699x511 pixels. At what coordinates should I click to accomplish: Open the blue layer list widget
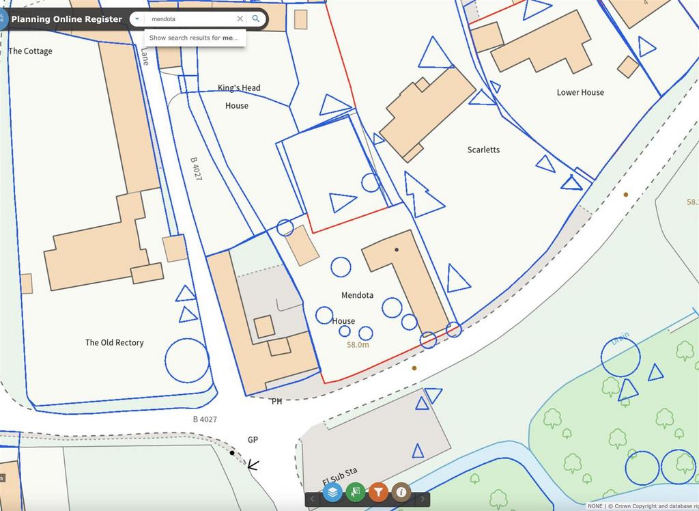tap(332, 493)
